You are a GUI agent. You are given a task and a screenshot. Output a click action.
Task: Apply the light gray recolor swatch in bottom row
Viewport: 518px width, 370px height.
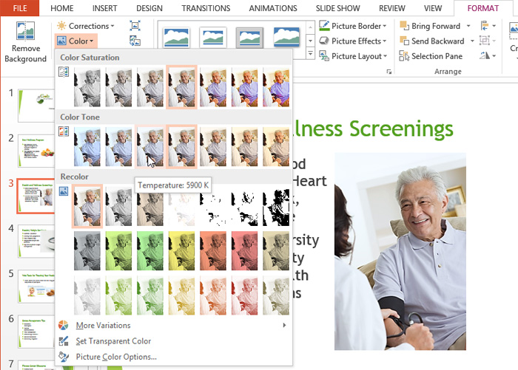pyautogui.click(x=87, y=296)
